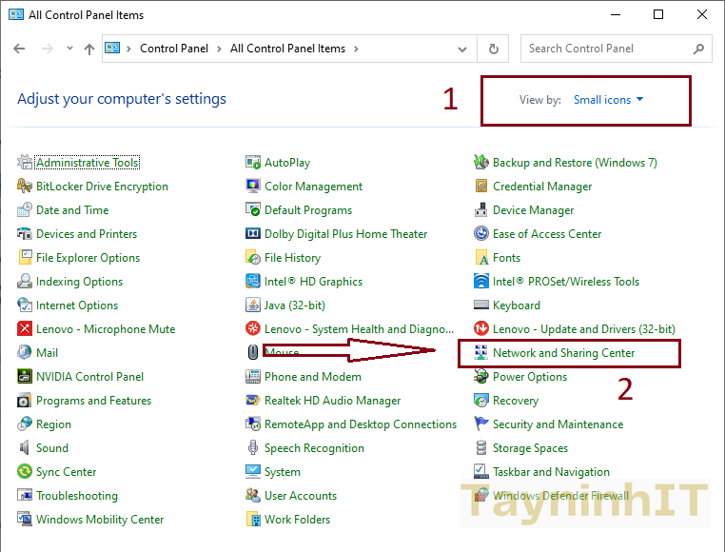Select Control Panel in the breadcrumb path
Viewport: 725px width, 552px height.
[x=172, y=49]
